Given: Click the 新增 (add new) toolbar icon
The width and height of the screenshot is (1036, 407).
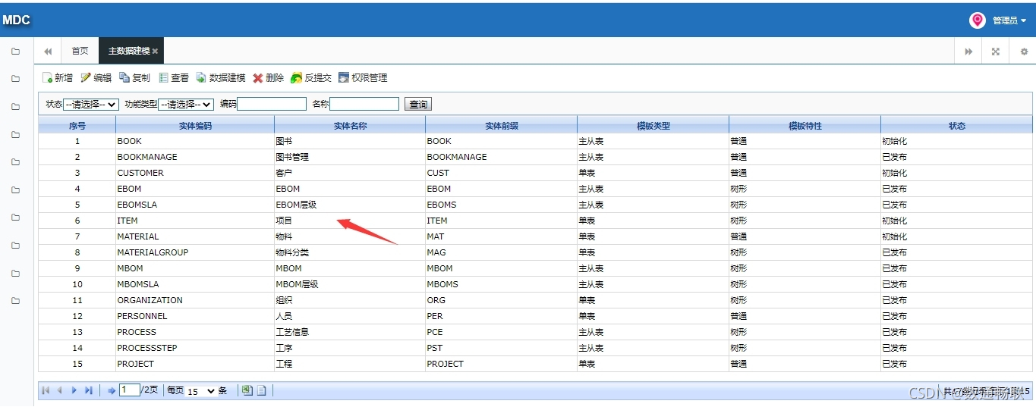Looking at the screenshot, I should [x=47, y=78].
